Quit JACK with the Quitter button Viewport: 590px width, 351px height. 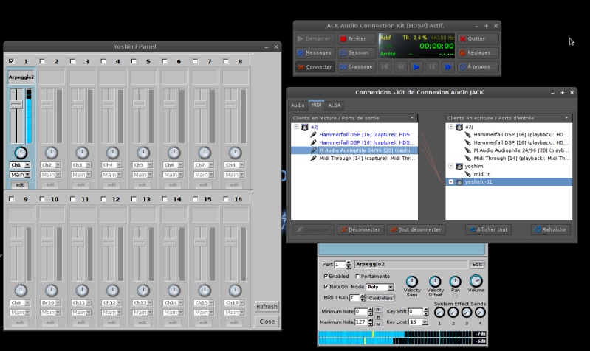click(x=478, y=38)
